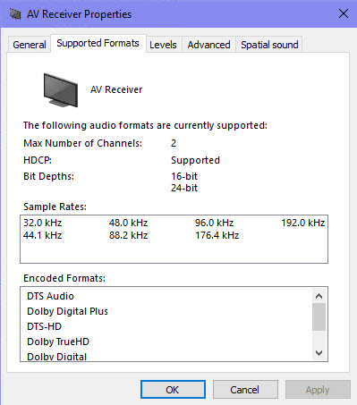Click the 32.0 kHz sample rate
The height and width of the screenshot is (405, 357).
pos(42,223)
